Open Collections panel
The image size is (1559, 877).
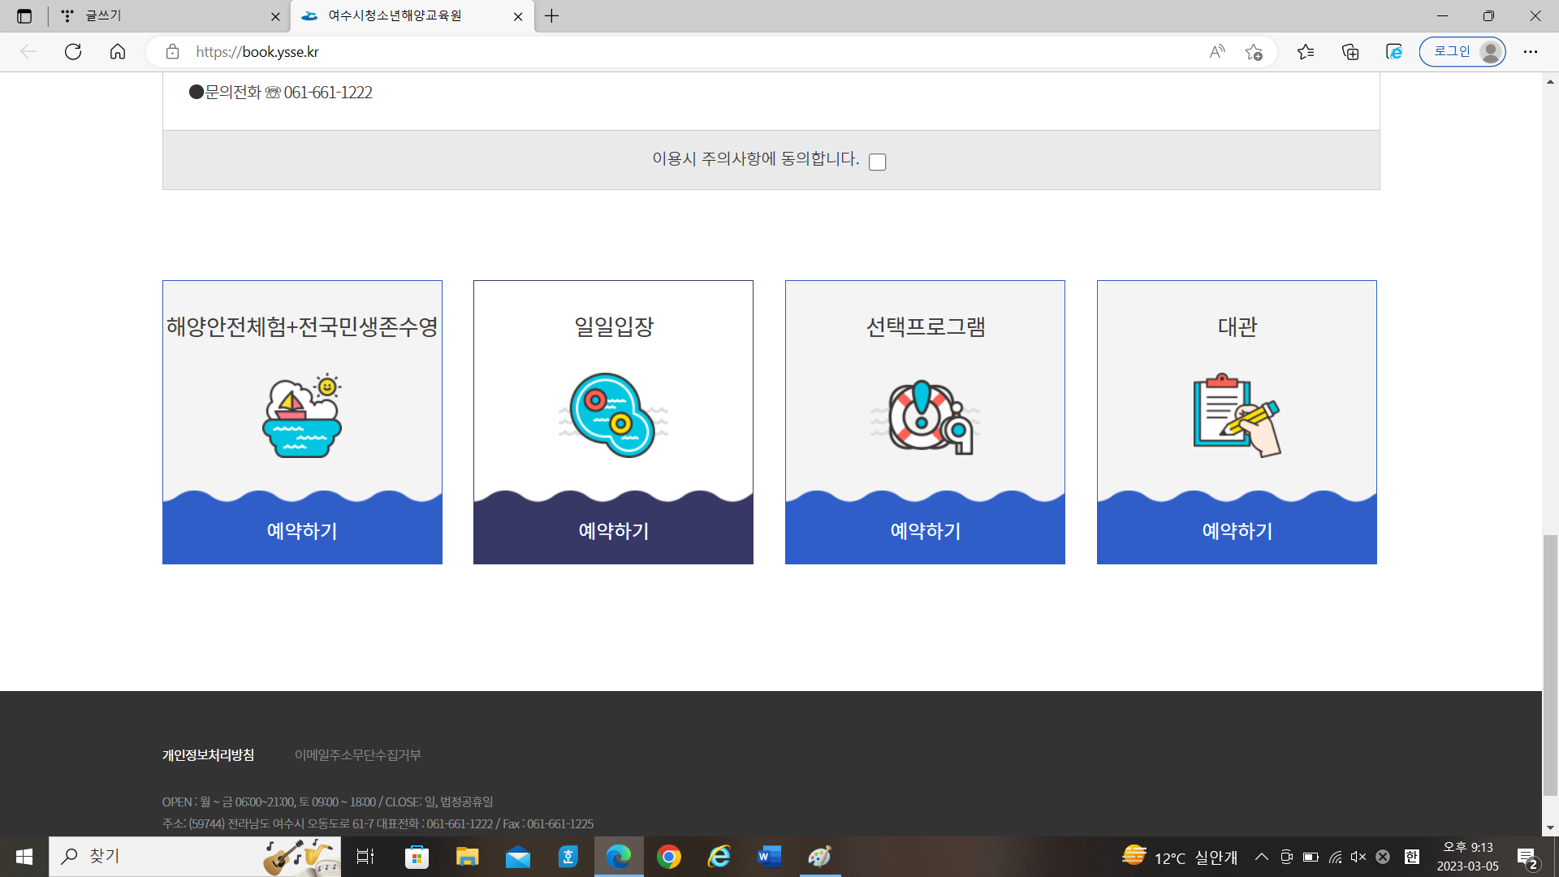[1350, 52]
